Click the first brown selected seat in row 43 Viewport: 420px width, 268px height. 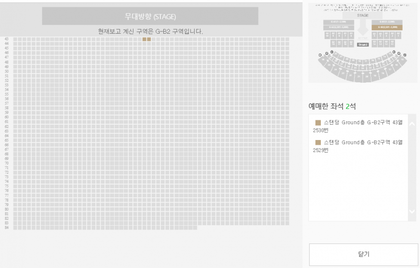pos(144,39)
